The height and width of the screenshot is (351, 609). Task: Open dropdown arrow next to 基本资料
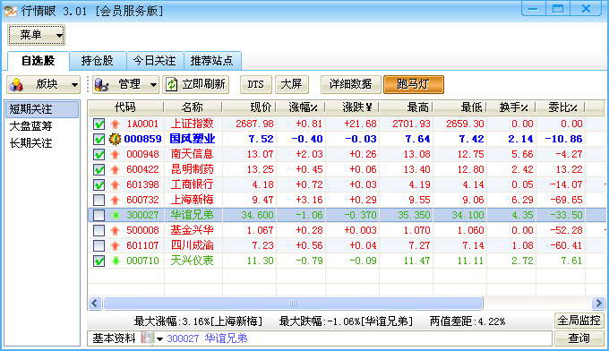pyautogui.click(x=159, y=339)
